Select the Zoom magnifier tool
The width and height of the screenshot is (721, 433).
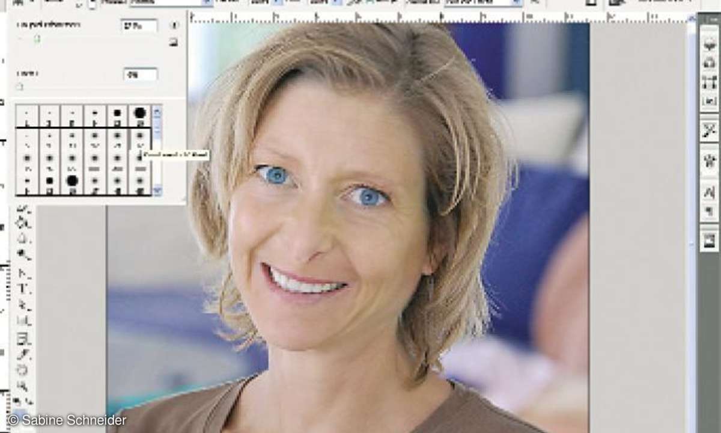24,385
